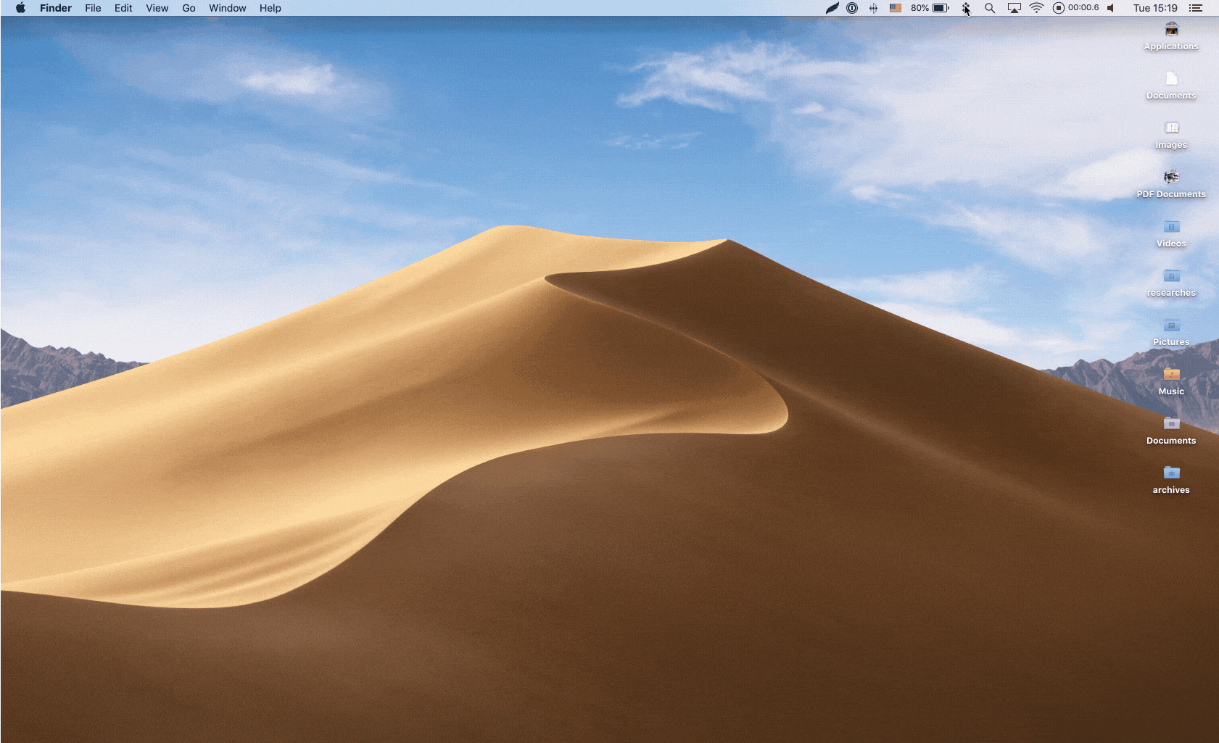Open the Bluetooth menu under the cursor

tap(966, 8)
